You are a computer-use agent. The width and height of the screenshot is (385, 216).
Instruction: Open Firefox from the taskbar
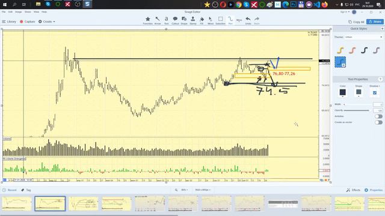[325, 4]
